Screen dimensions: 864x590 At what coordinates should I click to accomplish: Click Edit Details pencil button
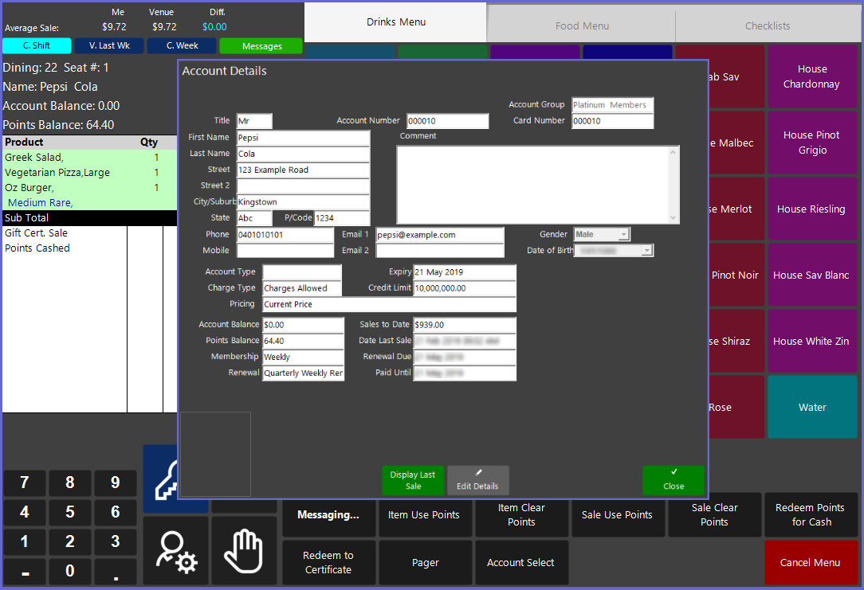(x=477, y=480)
